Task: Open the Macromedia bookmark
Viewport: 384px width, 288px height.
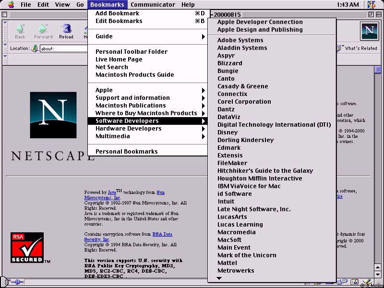Action: point(272,232)
